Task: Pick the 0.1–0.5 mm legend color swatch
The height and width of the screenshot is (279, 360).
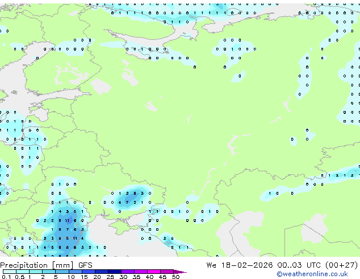Action: click(10, 272)
